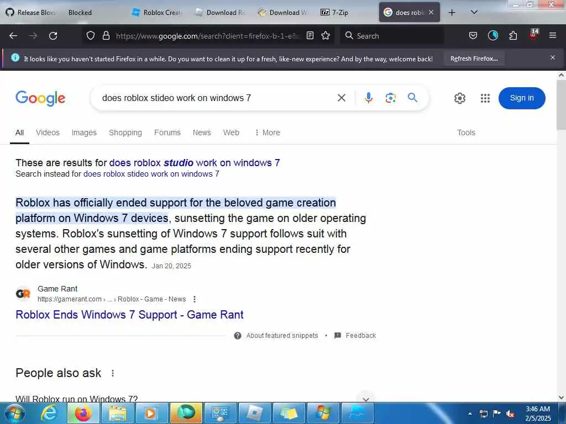Start Google voice search microphone

point(368,98)
